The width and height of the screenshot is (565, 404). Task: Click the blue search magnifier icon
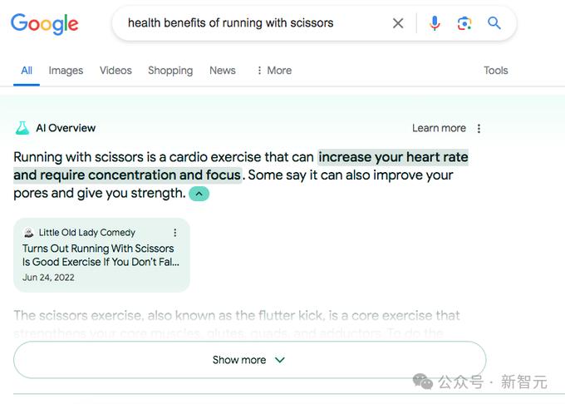494,23
